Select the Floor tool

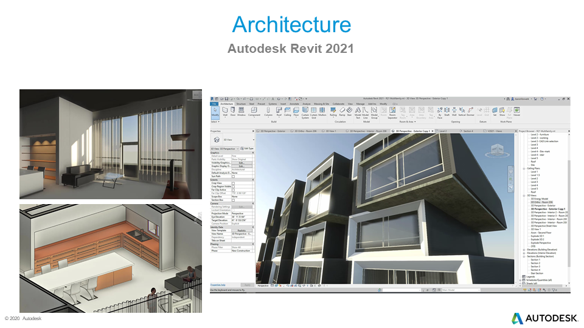point(296,112)
